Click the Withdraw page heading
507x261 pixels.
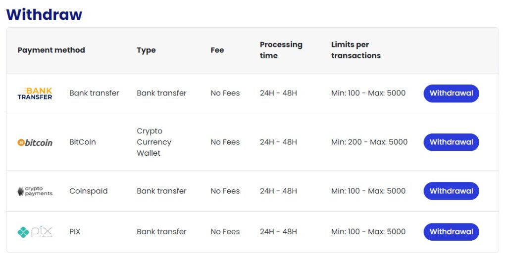(x=44, y=14)
